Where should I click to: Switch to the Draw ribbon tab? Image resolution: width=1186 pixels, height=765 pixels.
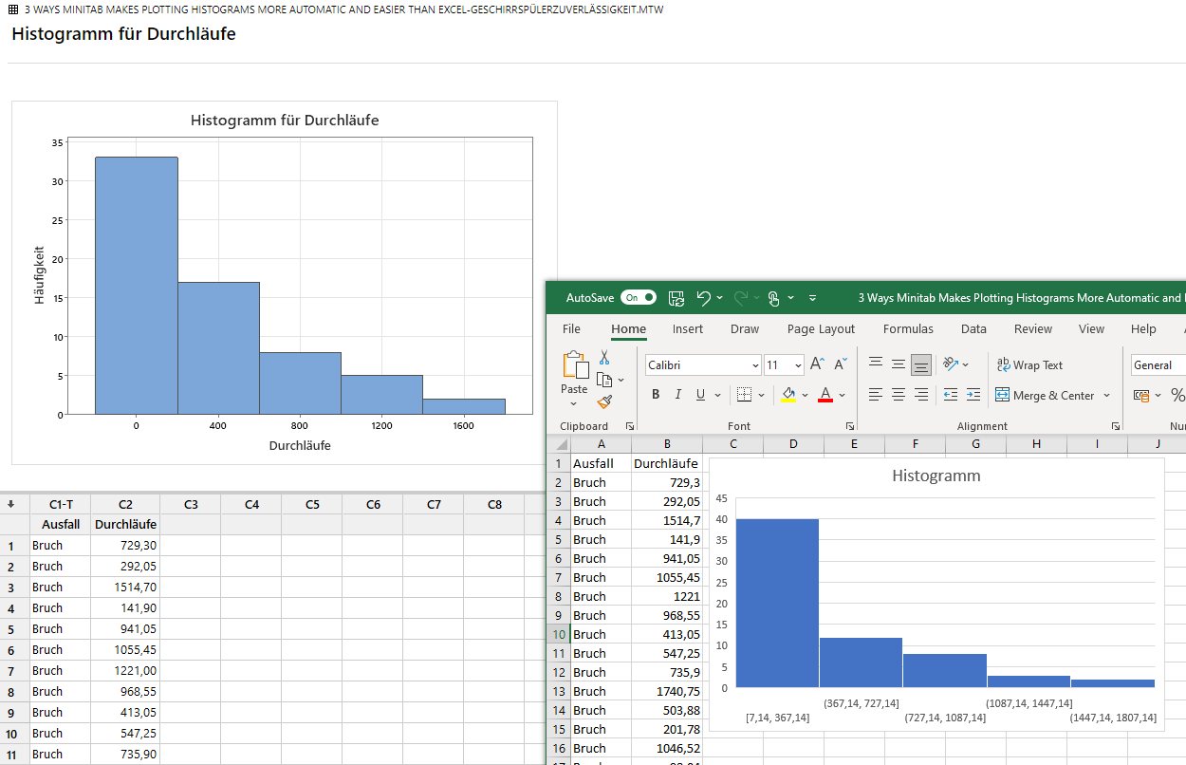tap(745, 328)
